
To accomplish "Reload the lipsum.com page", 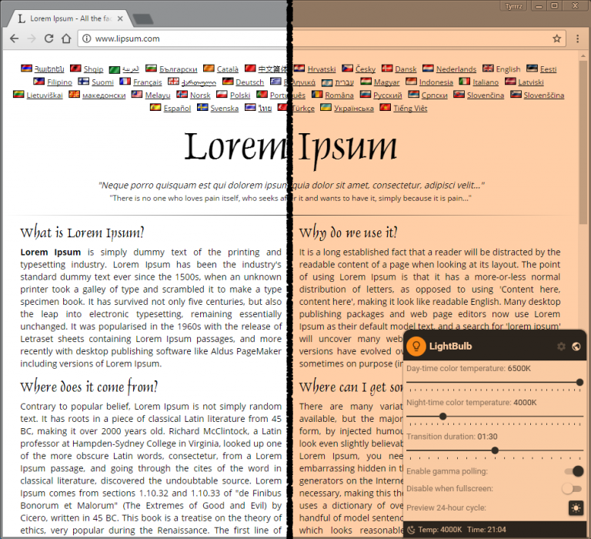I will coord(49,38).
